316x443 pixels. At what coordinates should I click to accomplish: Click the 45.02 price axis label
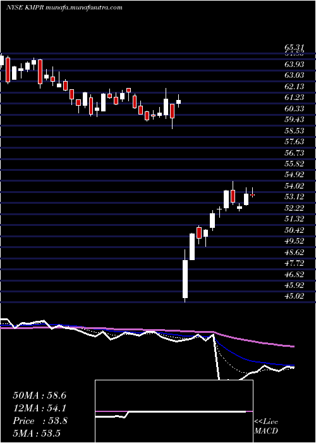click(x=294, y=296)
